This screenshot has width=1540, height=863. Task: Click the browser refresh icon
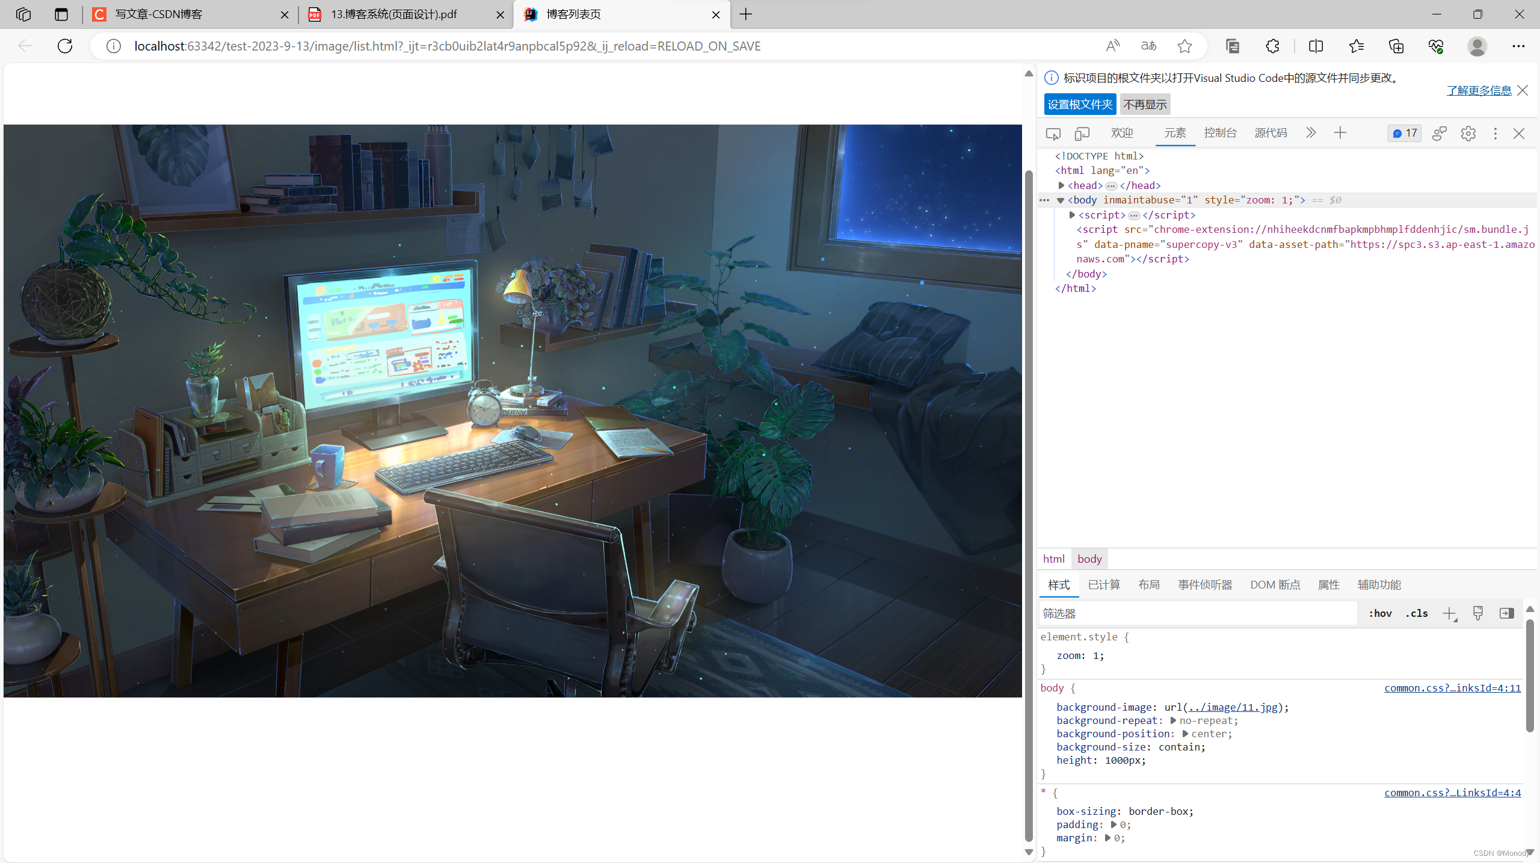click(65, 46)
